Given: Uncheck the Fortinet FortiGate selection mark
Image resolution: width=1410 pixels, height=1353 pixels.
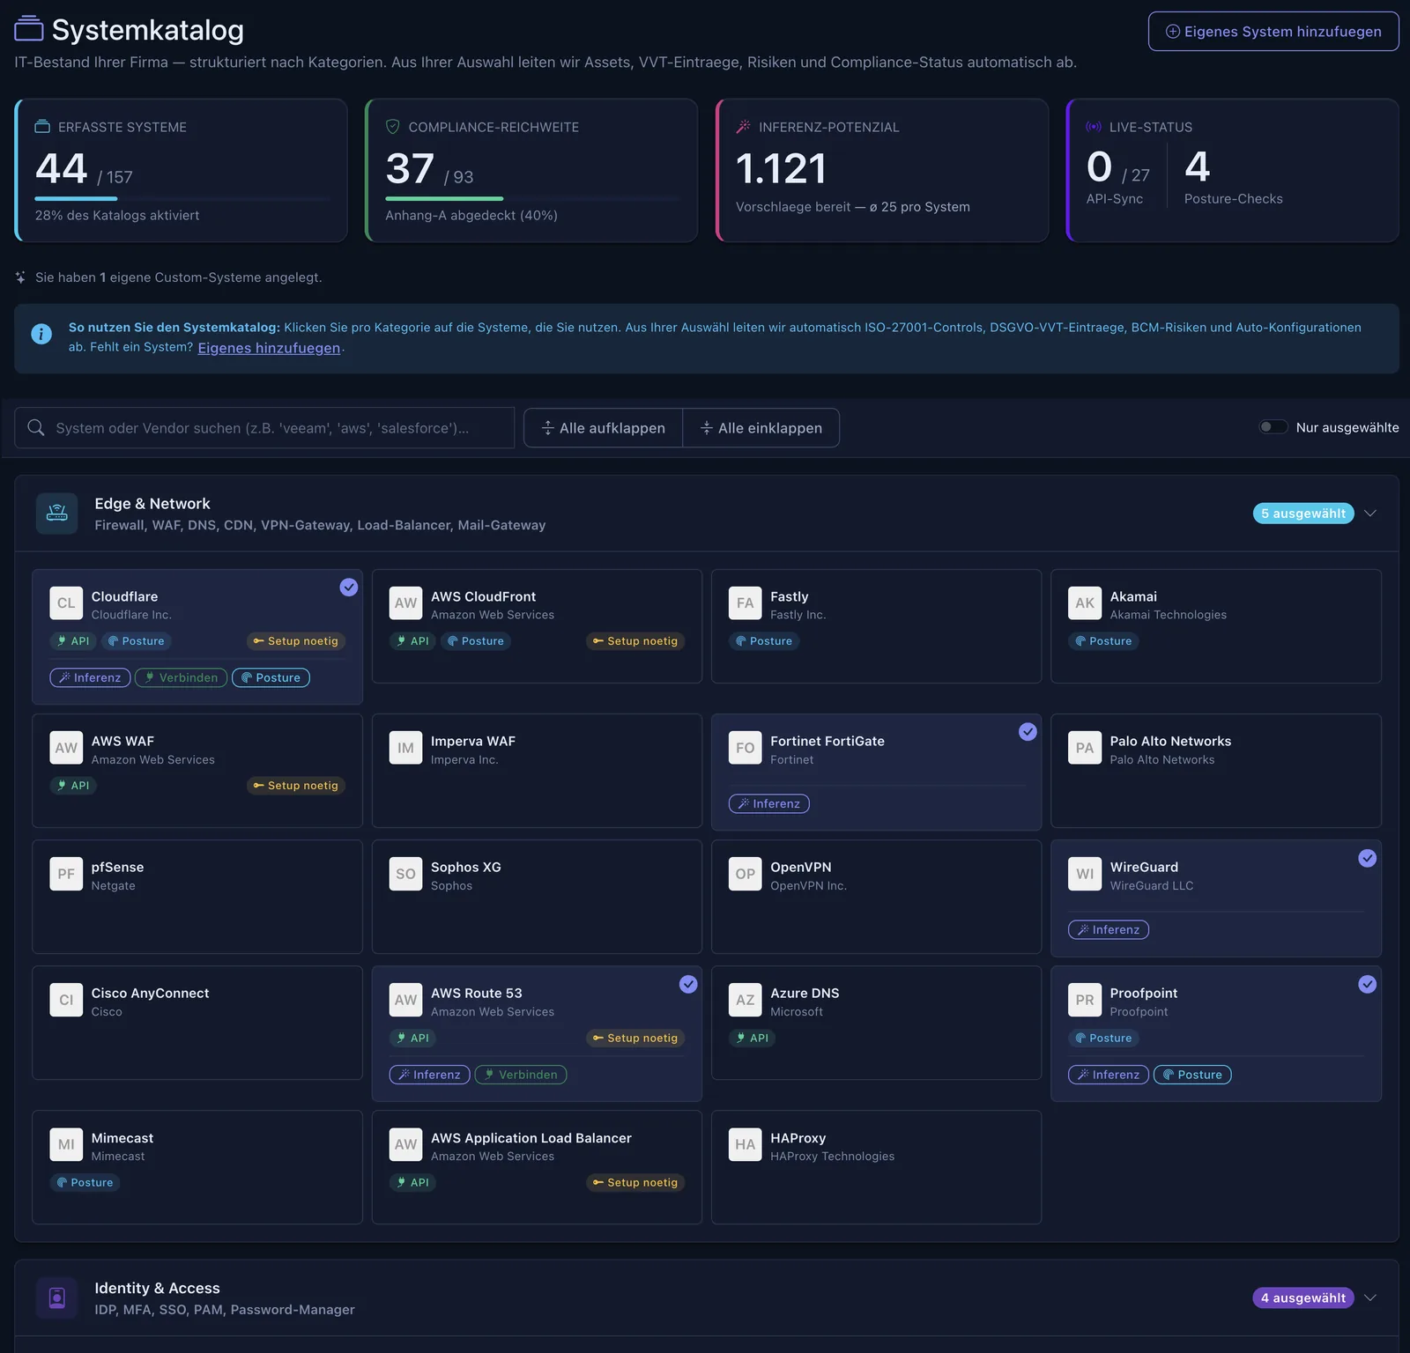Looking at the screenshot, I should tap(1028, 731).
